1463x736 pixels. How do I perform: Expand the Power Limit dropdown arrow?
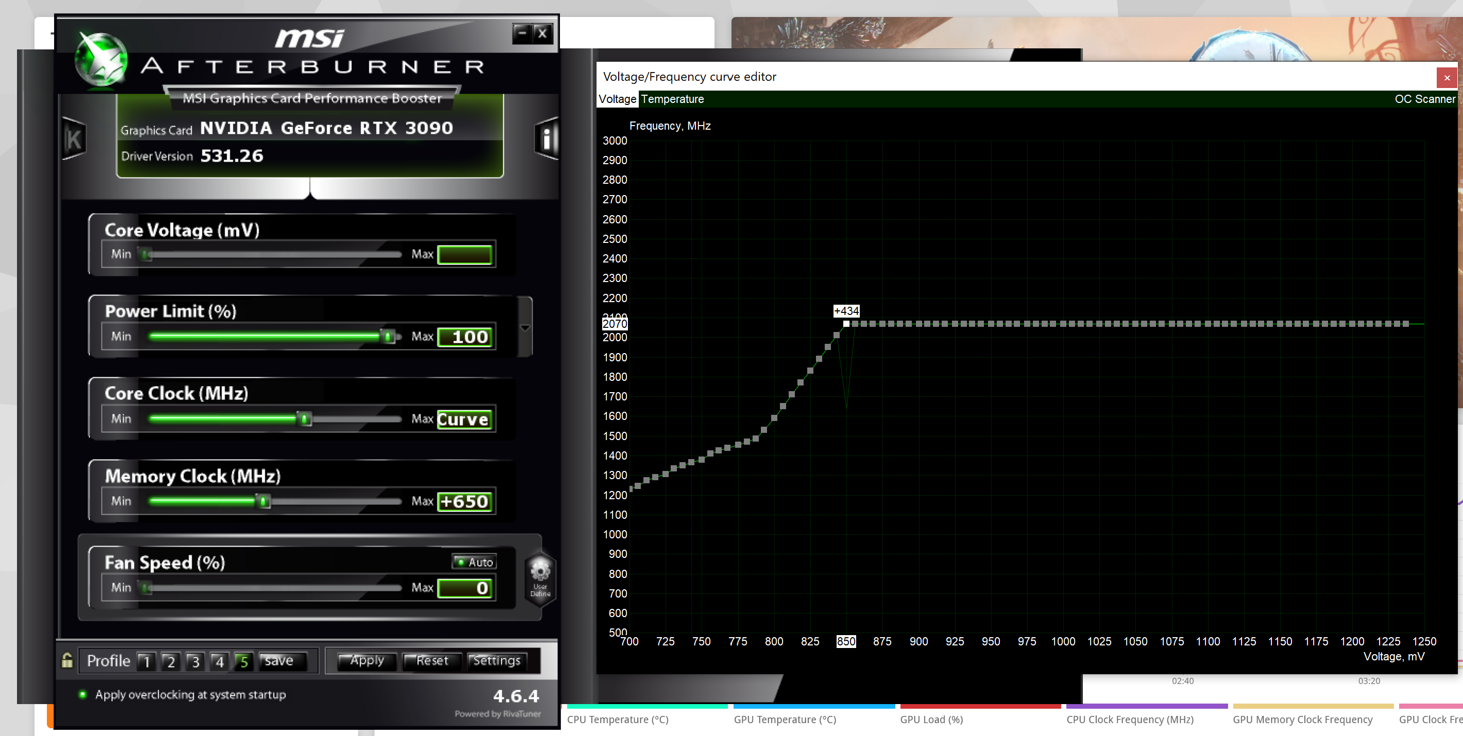525,327
